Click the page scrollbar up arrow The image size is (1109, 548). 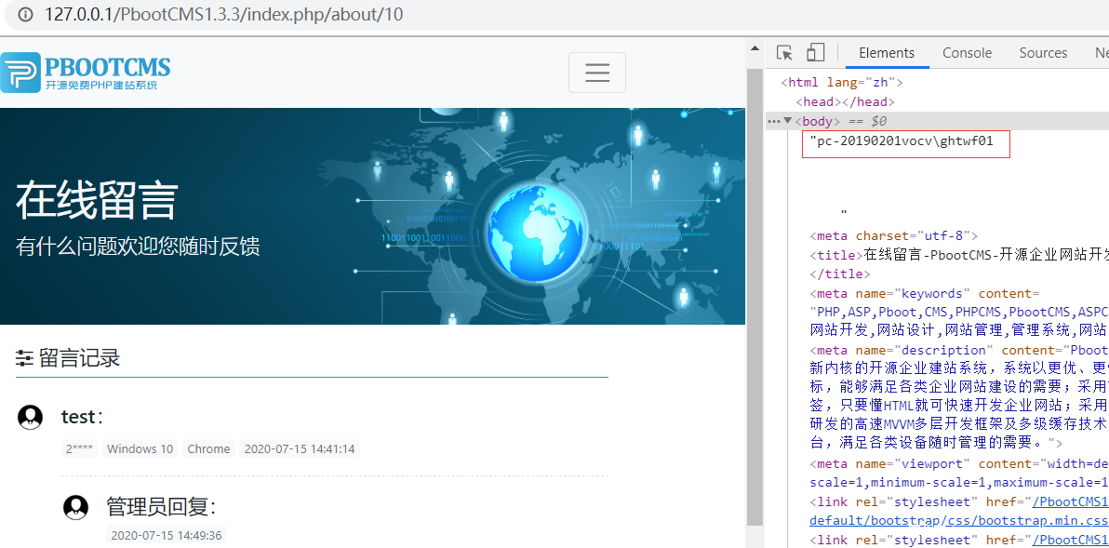755,49
